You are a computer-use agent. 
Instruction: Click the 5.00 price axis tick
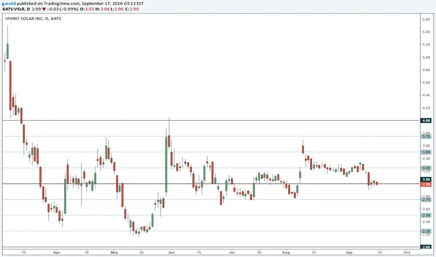click(426, 57)
